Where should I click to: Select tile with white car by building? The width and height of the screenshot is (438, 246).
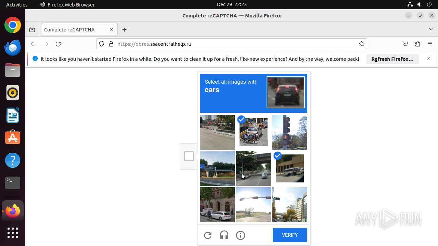[x=217, y=205]
